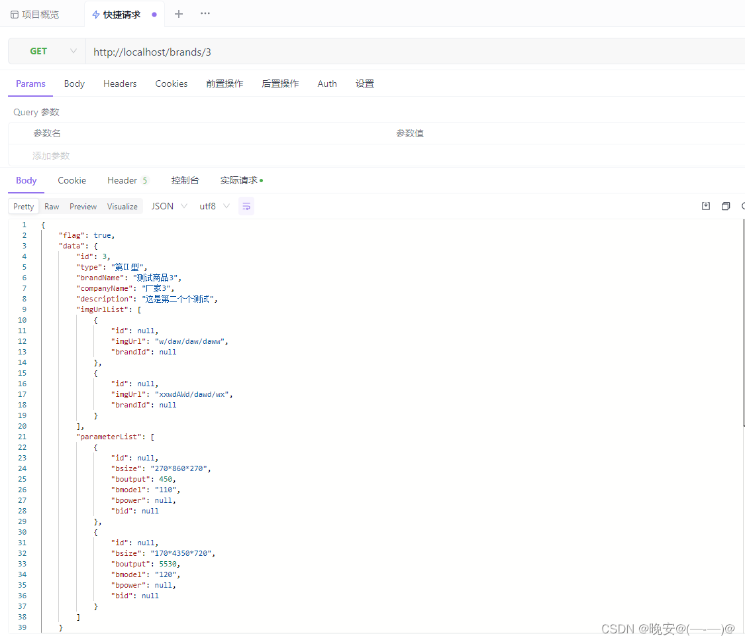Click the layout icon beside 项目概览
The image size is (745, 642).
[15, 15]
